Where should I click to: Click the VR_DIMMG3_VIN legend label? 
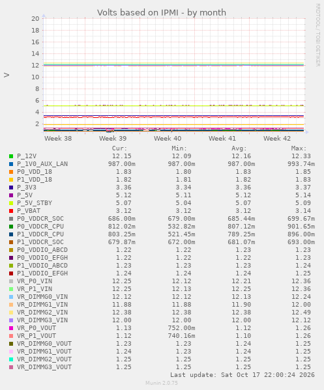click(42, 320)
